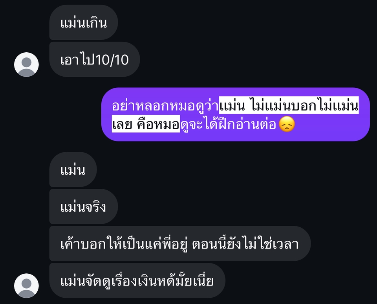Click the word จริง in แม่นจริง message
This screenshot has height=304, width=377.
[x=95, y=207]
